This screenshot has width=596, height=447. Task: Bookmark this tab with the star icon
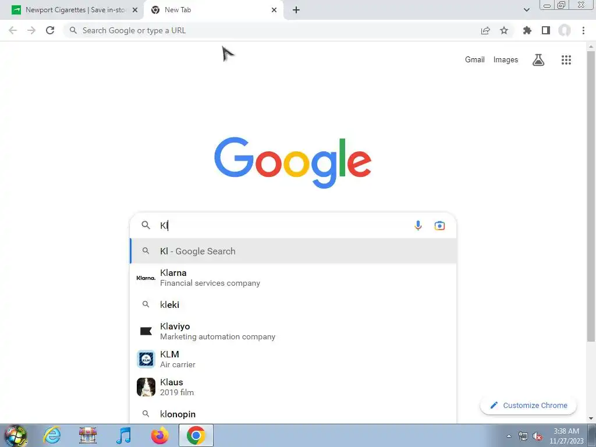(x=504, y=30)
